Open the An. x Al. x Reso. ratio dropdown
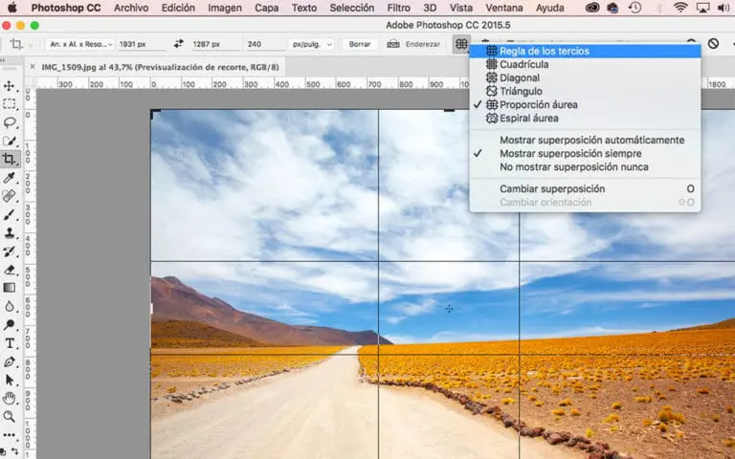The height and width of the screenshot is (459, 735). [x=79, y=44]
